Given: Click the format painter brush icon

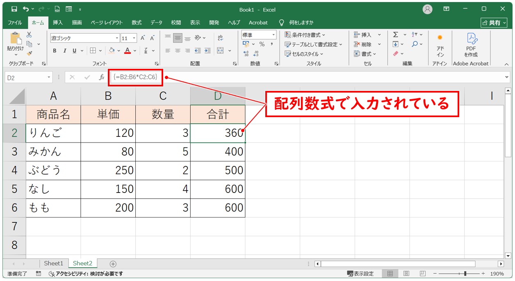Looking at the screenshot, I should pyautogui.click(x=29, y=53).
